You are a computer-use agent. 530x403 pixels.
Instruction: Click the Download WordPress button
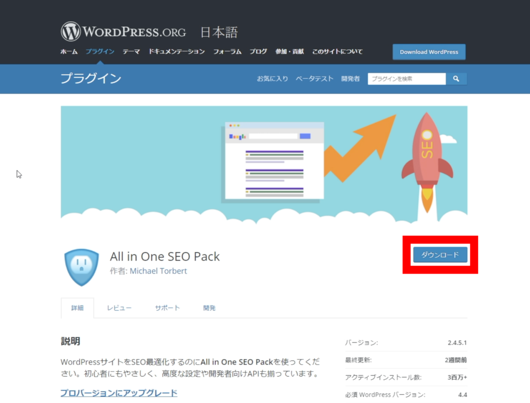click(429, 52)
